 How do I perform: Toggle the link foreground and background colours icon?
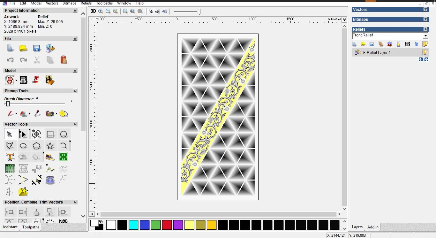pyautogui.click(x=101, y=221)
